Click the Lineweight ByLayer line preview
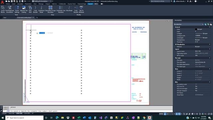Viewport: 213px width, 120px height. (x=199, y=38)
